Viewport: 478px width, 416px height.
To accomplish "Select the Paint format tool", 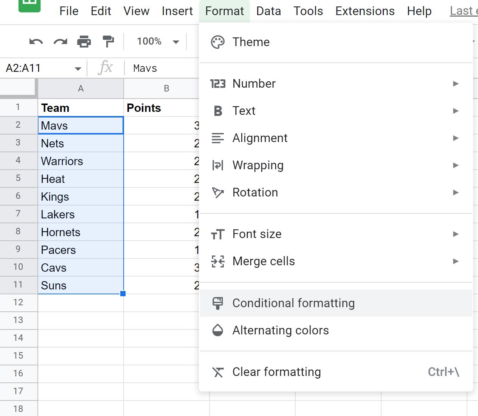I will pyautogui.click(x=108, y=42).
